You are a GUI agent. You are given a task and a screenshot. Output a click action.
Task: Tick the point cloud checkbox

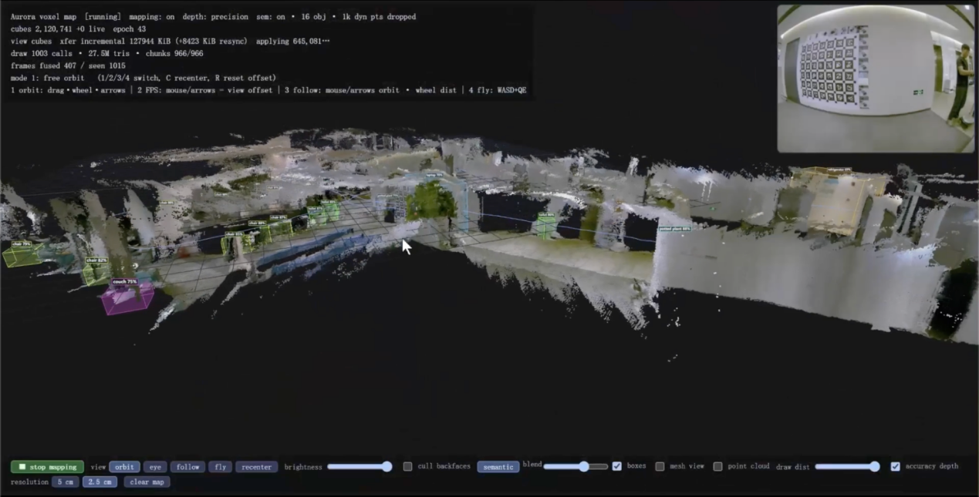(x=717, y=466)
